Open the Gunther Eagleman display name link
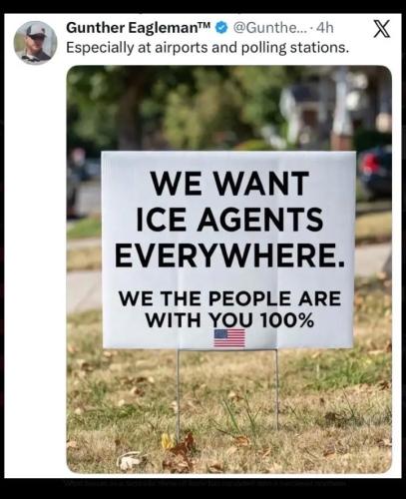This screenshot has width=406, height=499. click(133, 28)
